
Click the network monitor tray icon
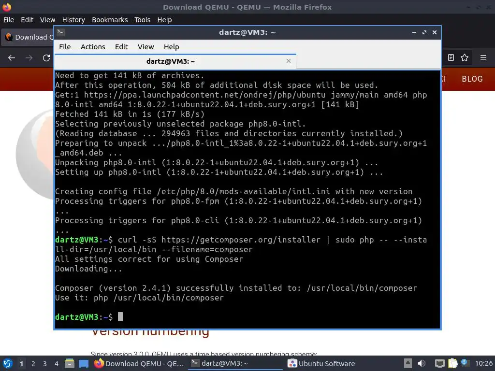(x=439, y=363)
